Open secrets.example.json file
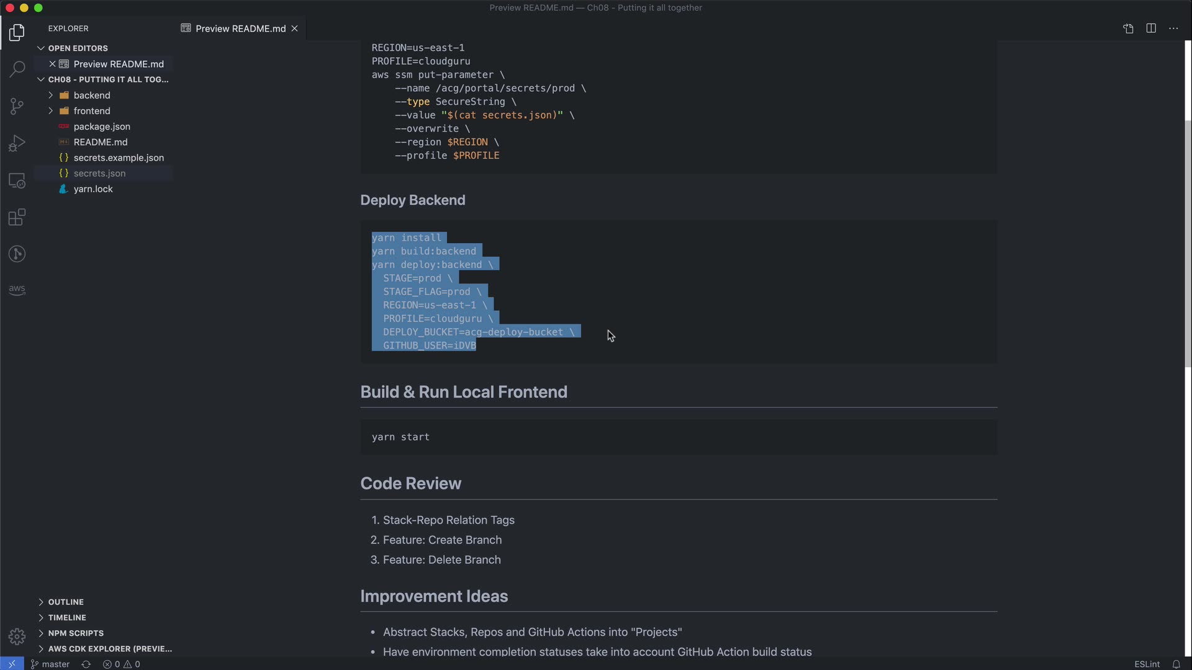The width and height of the screenshot is (1192, 670). coord(119,158)
